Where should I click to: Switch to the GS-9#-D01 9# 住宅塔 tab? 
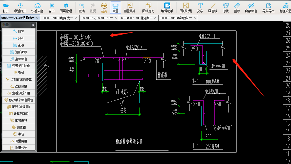[x=137, y=18]
